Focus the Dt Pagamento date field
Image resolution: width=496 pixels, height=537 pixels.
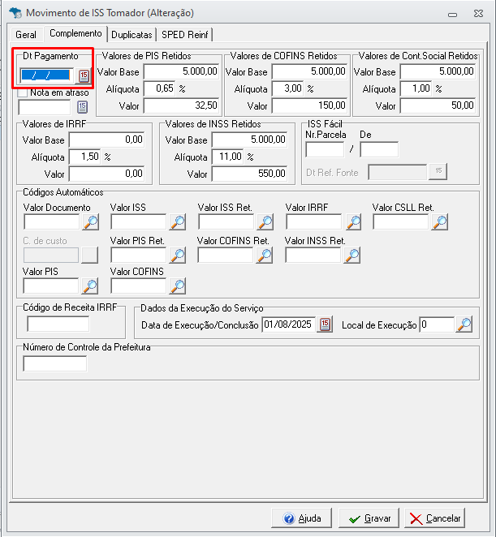[46, 75]
